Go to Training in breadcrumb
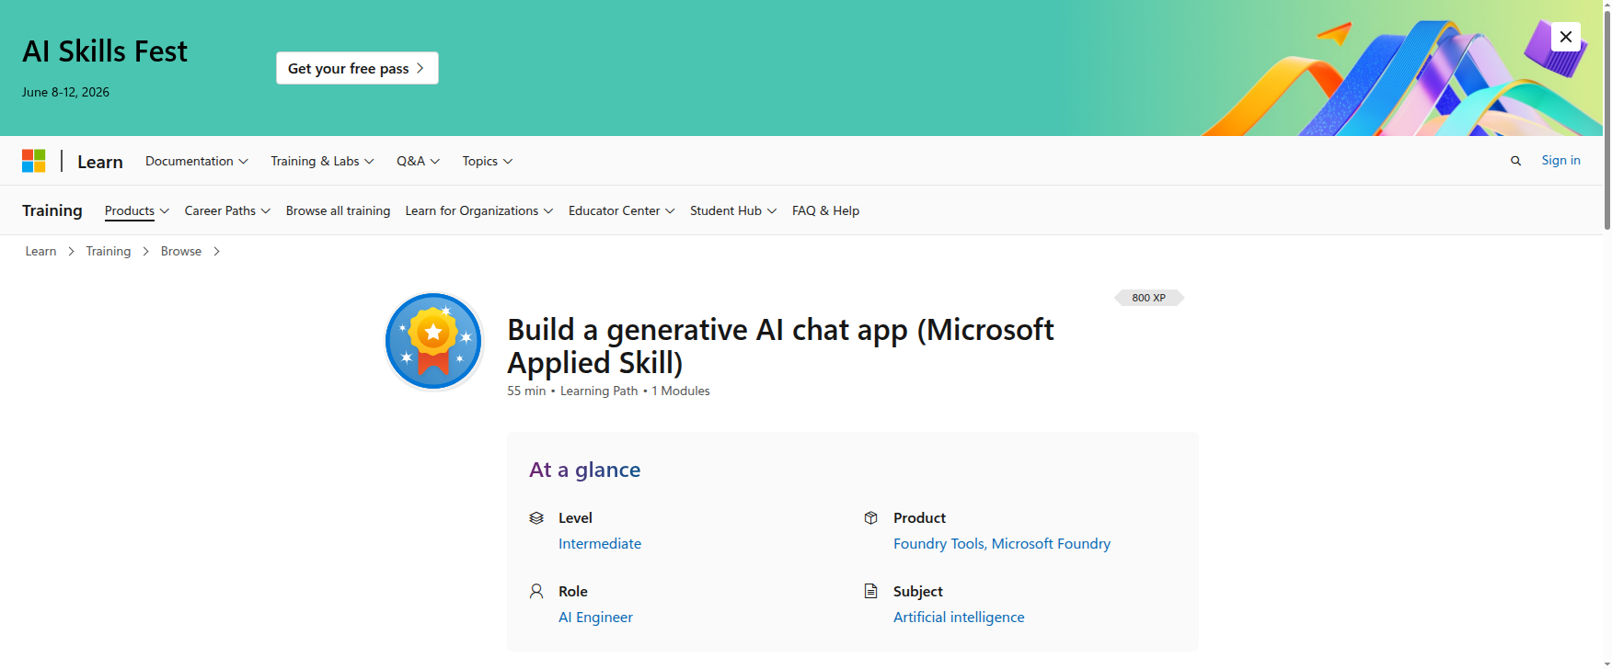The height and width of the screenshot is (669, 1612). (109, 251)
